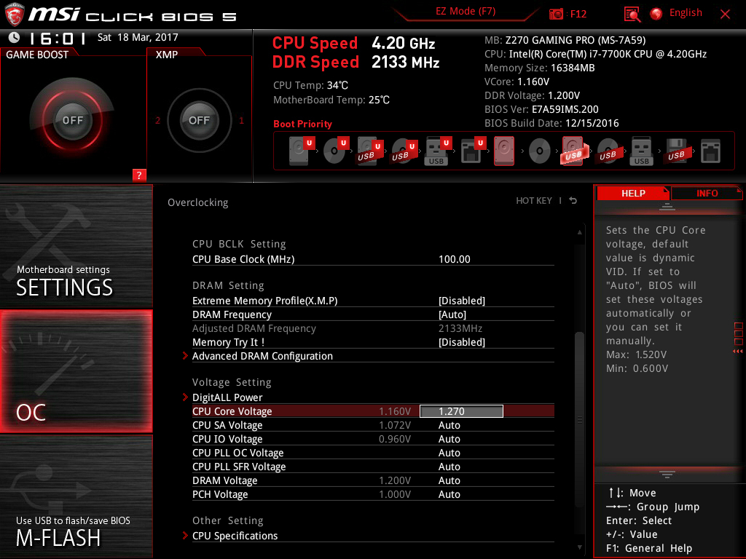Select the Favorites search icon near English
This screenshot has height=559, width=746.
pyautogui.click(x=631, y=13)
